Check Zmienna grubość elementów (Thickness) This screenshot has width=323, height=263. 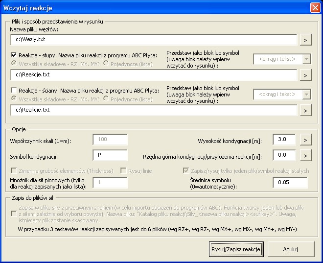tap(13, 170)
